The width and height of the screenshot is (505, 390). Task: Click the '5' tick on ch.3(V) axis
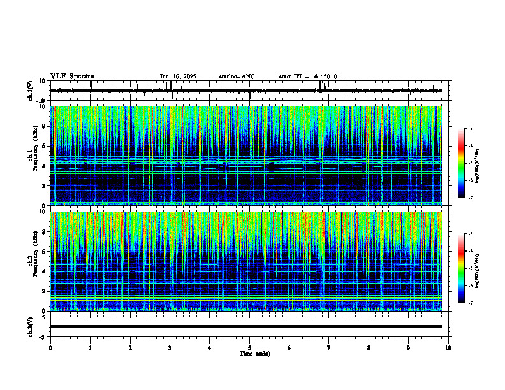click(45, 317)
